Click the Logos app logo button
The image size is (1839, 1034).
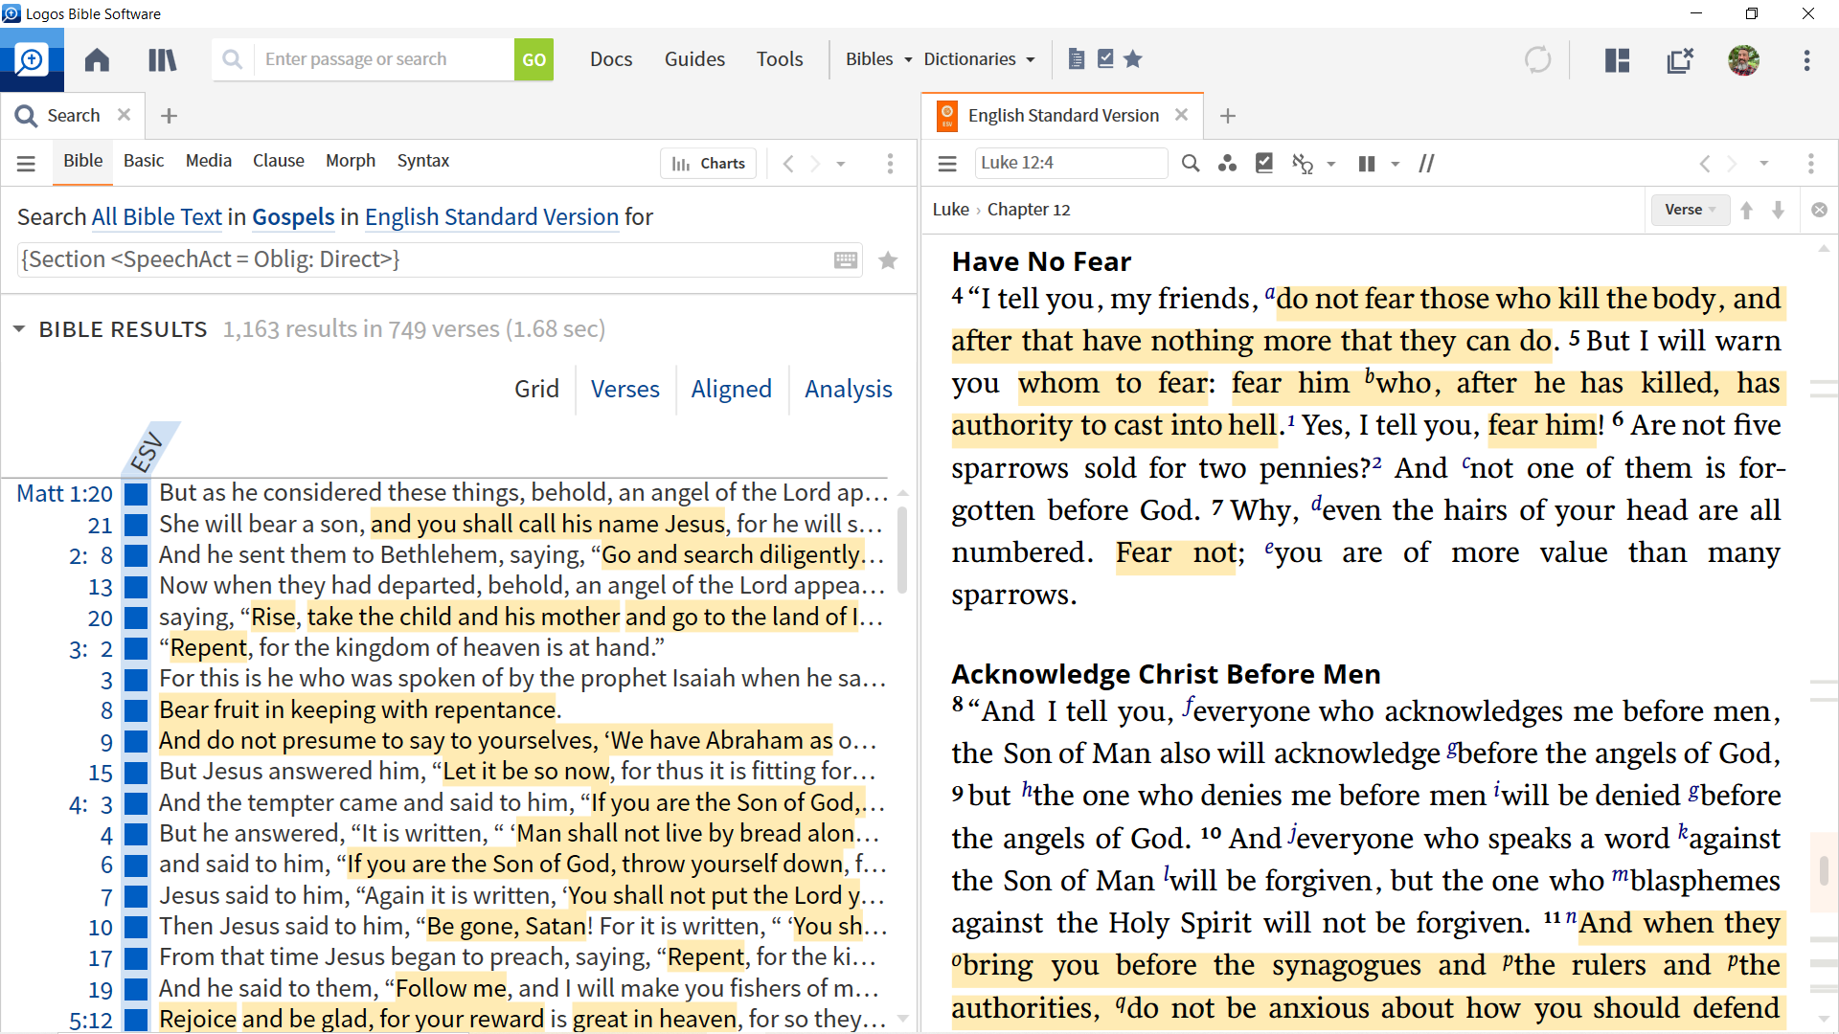point(32,59)
